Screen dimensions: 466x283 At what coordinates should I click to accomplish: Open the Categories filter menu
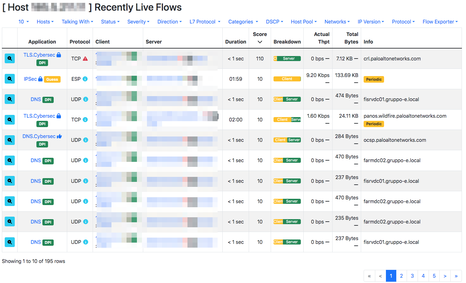tap(243, 22)
